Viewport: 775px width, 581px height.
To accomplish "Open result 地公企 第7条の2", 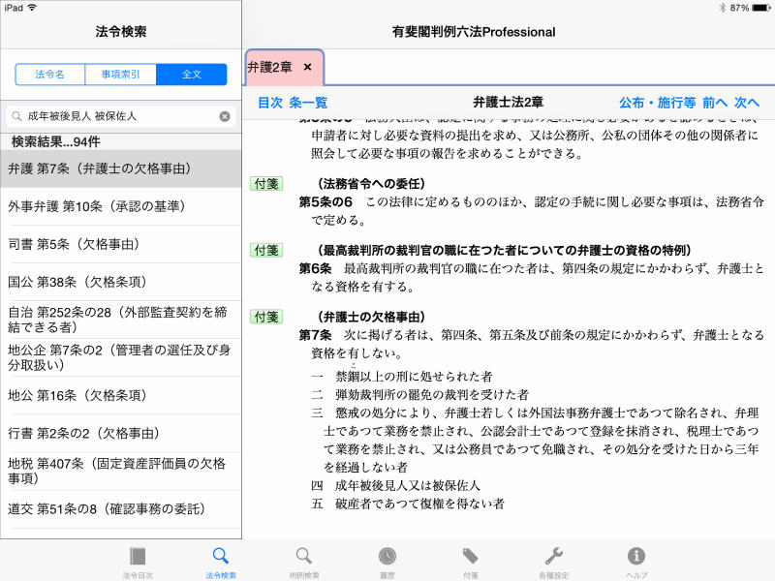I will (120, 357).
